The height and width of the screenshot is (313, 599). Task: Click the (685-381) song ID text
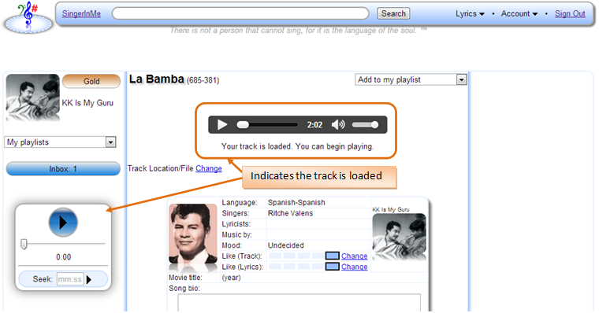(x=203, y=80)
